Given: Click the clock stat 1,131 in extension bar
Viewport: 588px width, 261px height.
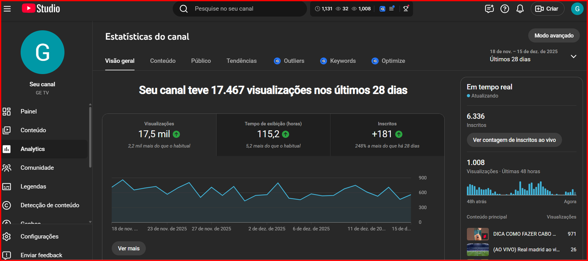Looking at the screenshot, I should (x=324, y=9).
